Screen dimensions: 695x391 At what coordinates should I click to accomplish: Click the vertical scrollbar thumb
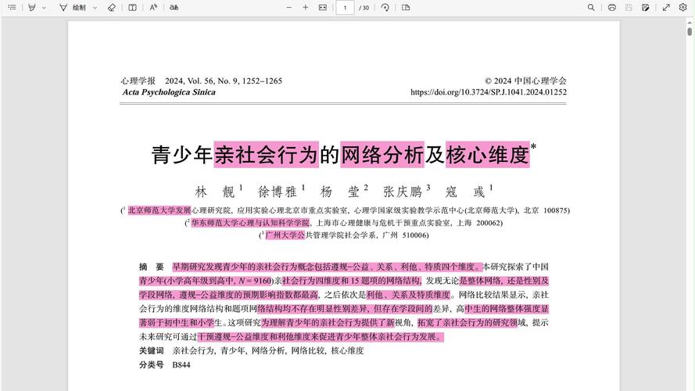(x=690, y=31)
